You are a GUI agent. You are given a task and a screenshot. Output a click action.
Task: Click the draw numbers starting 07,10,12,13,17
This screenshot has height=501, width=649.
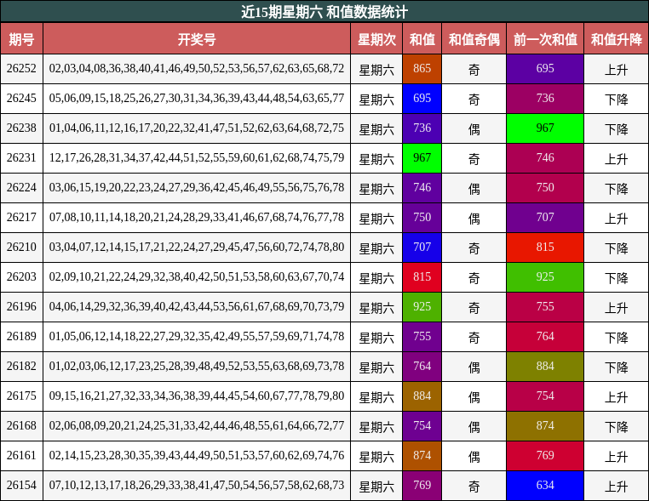(x=197, y=485)
